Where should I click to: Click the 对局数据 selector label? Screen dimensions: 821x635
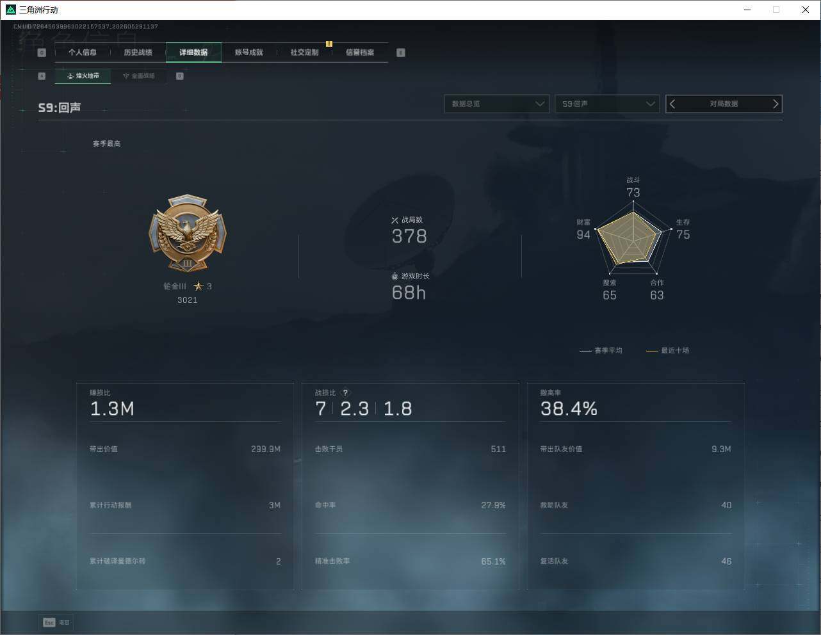tap(724, 104)
